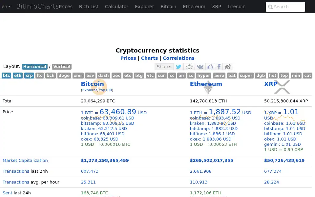Switch layout to Vertical
This screenshot has width=315, height=197.
point(62,67)
